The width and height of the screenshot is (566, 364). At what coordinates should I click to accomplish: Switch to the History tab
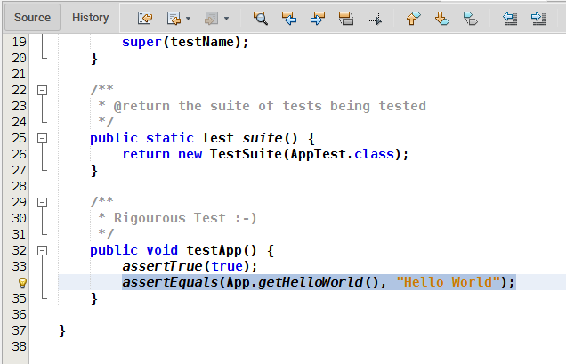coord(90,17)
